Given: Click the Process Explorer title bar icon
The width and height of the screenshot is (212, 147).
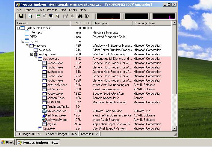Looking at the screenshot, I should [18, 5].
